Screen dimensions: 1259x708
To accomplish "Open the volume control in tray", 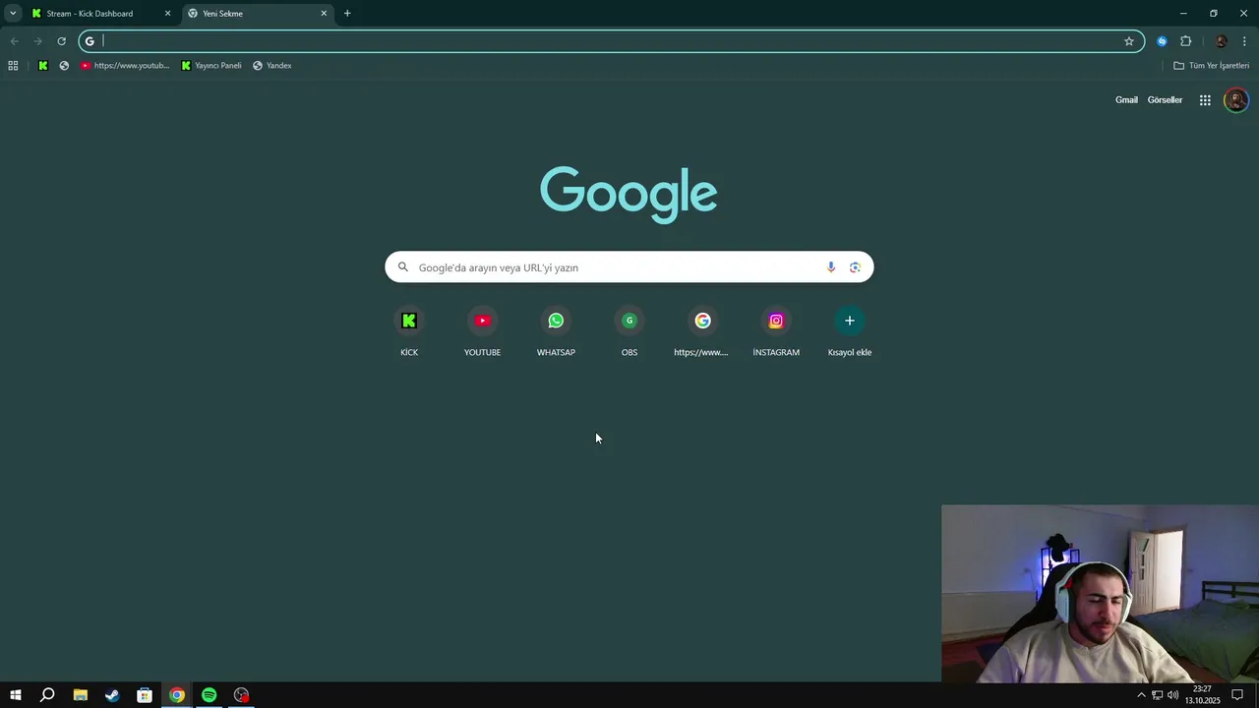I will pos(1172,695).
